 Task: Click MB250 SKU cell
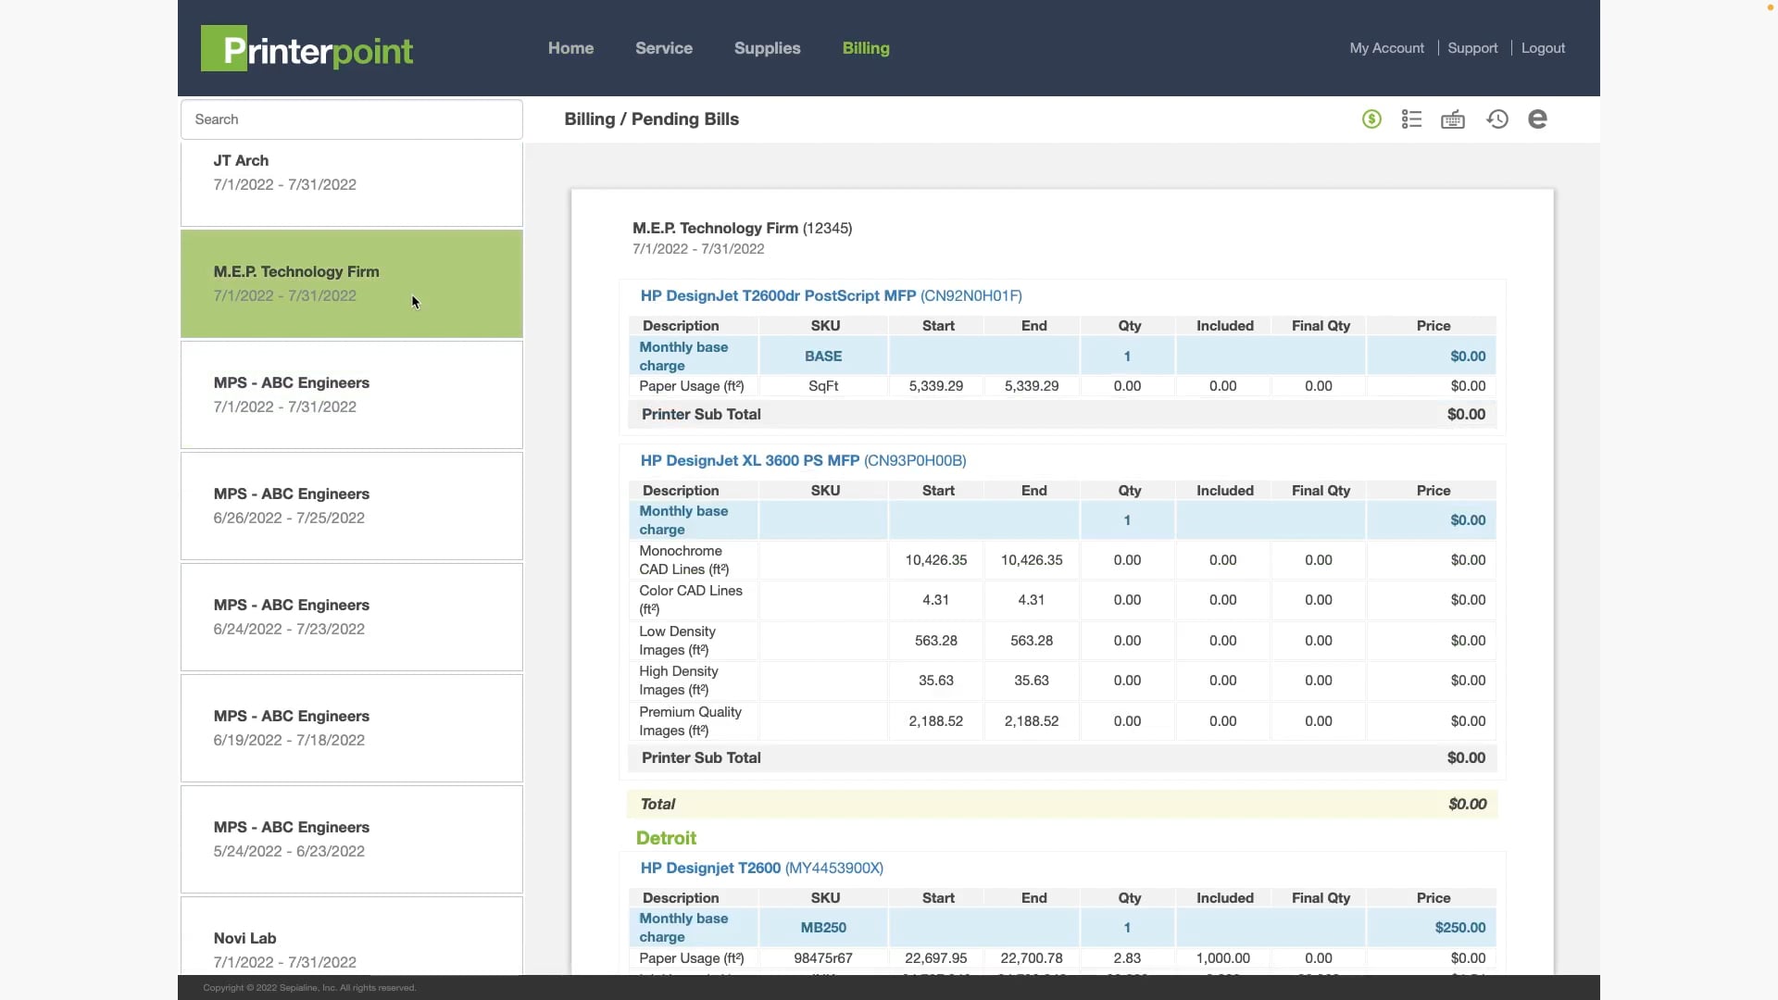point(823,927)
